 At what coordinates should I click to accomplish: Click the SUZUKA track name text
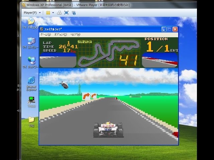[x=85, y=42]
